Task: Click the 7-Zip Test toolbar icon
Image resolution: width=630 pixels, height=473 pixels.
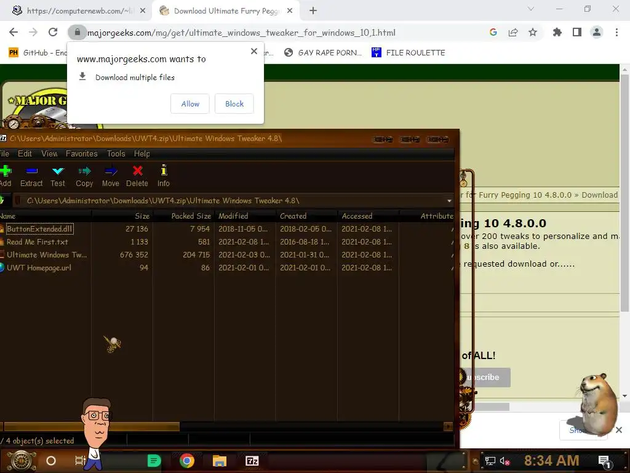Action: point(58,171)
